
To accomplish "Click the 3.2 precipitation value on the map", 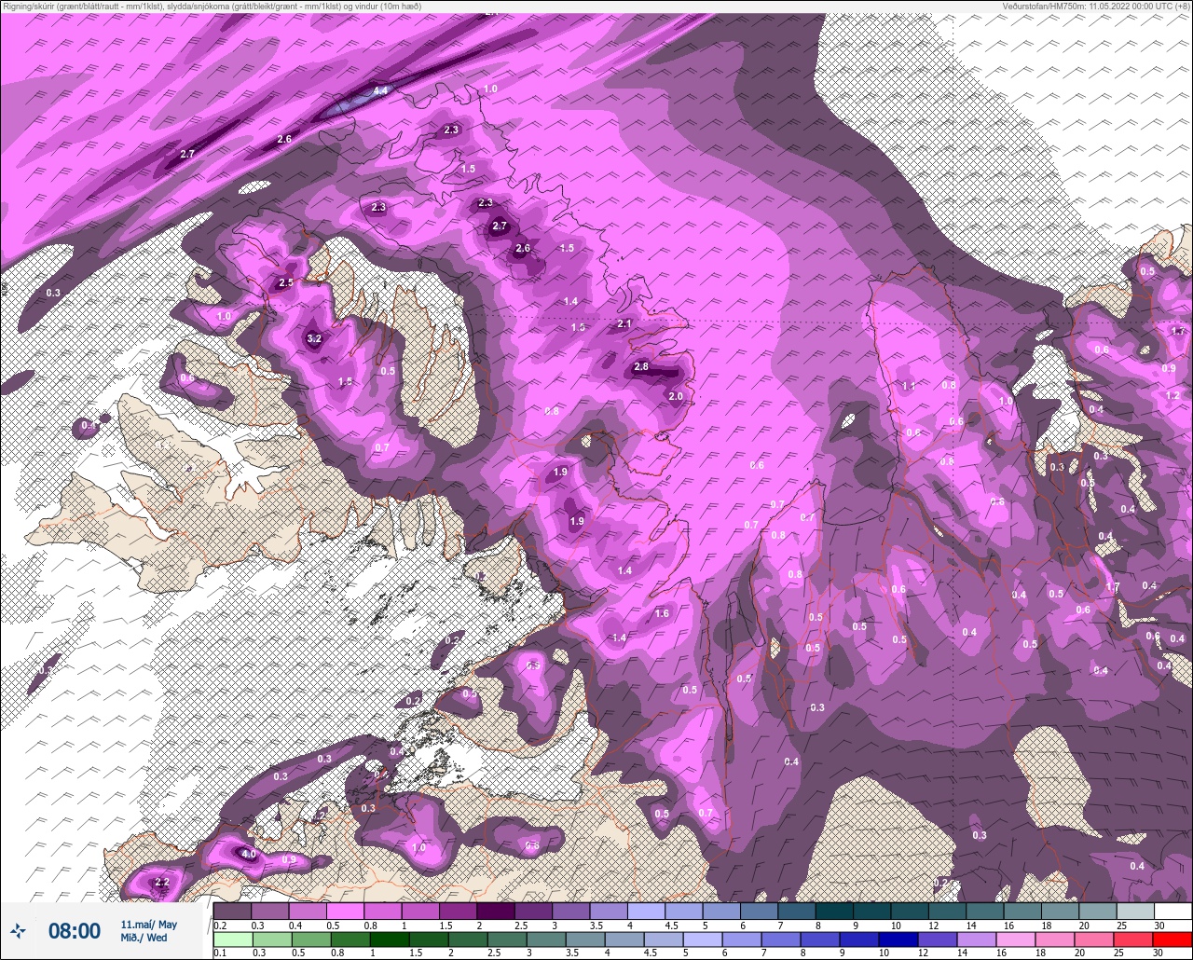I will point(314,338).
